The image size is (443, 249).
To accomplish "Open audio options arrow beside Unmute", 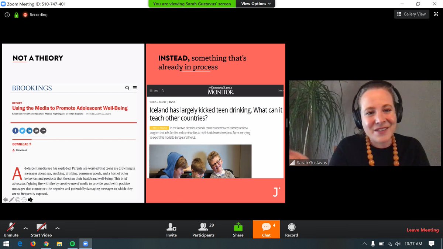I will pyautogui.click(x=25, y=228).
